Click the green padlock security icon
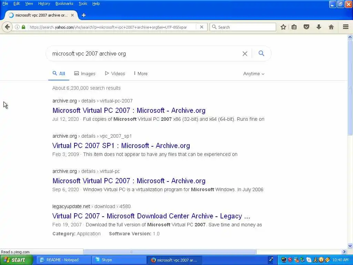This screenshot has height=265, width=353. coord(23,27)
